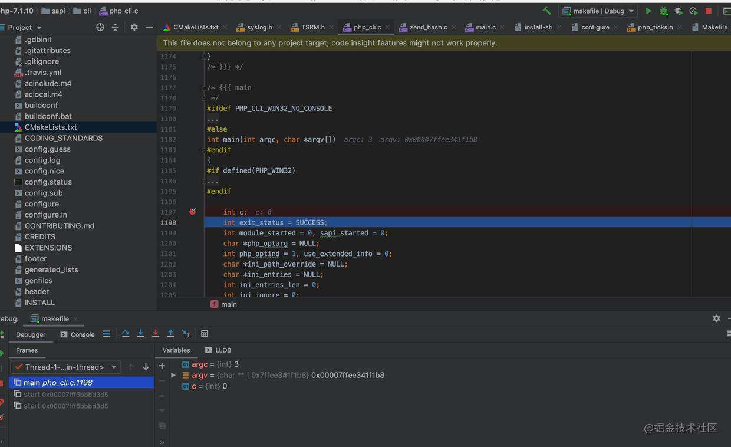Hide the Project panel
The width and height of the screenshot is (731, 447).
click(x=149, y=27)
